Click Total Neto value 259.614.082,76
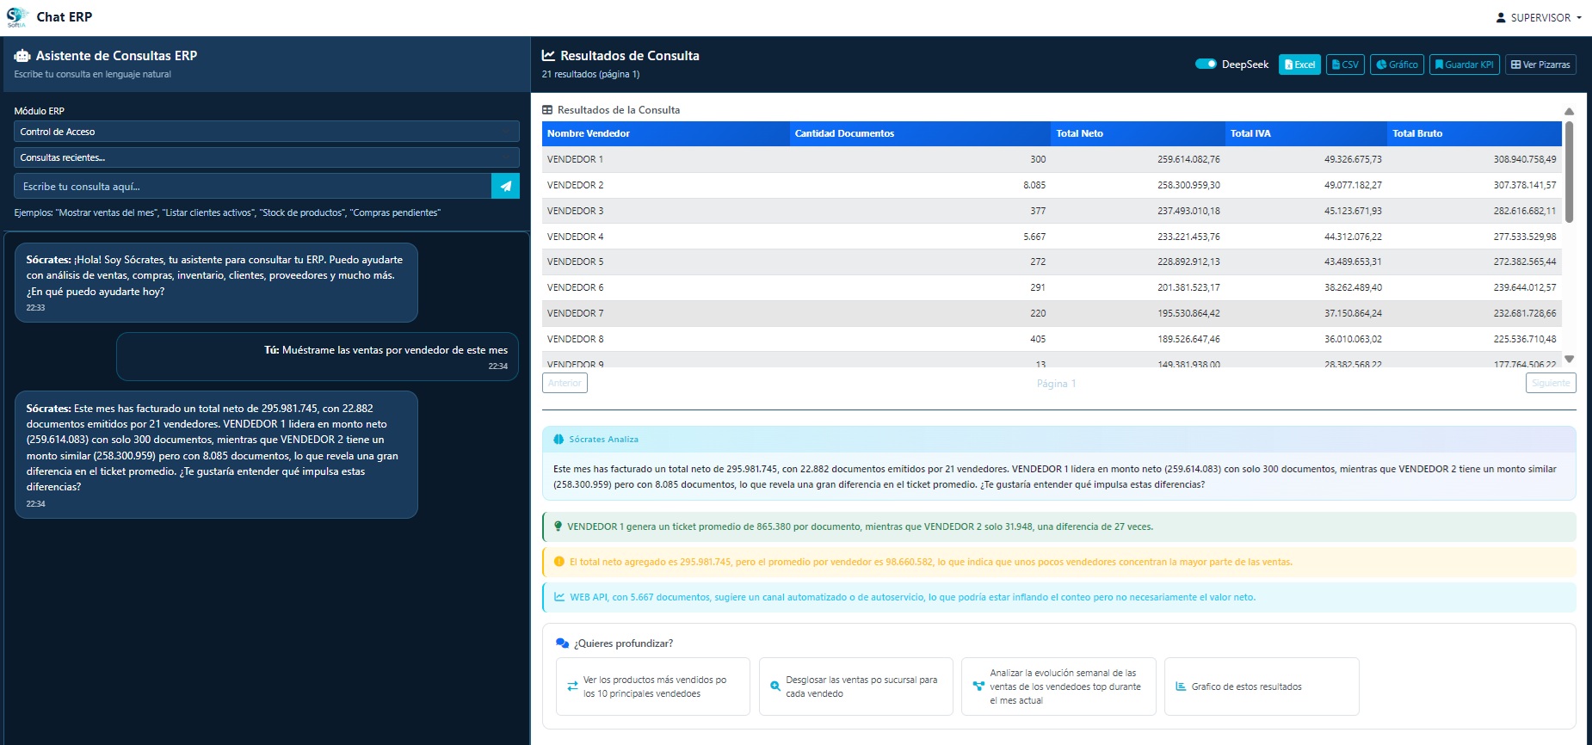Viewport: 1592px width, 745px height. (x=1188, y=159)
